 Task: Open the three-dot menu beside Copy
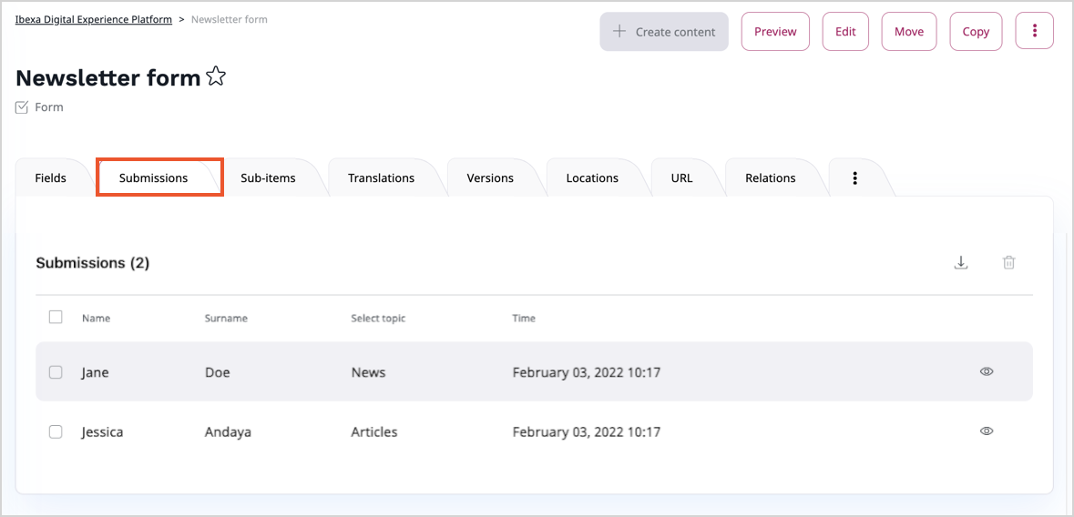coord(1034,31)
